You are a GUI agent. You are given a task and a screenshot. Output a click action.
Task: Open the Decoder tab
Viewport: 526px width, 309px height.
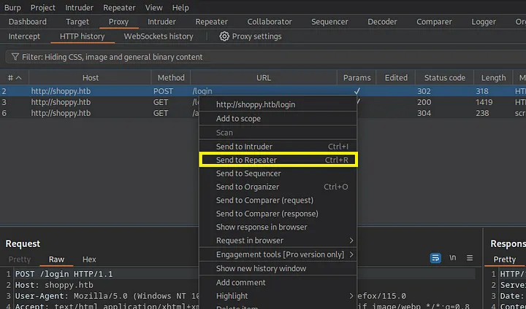382,22
